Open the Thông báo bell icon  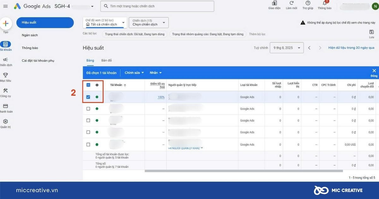pyautogui.click(x=324, y=3)
